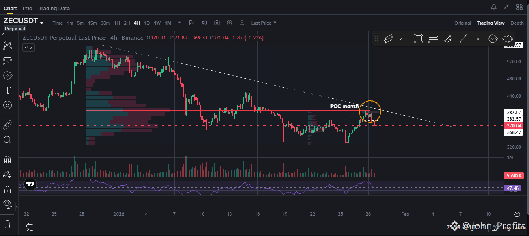
Task: Select the circle drawing tool
Action: [x=493, y=39]
